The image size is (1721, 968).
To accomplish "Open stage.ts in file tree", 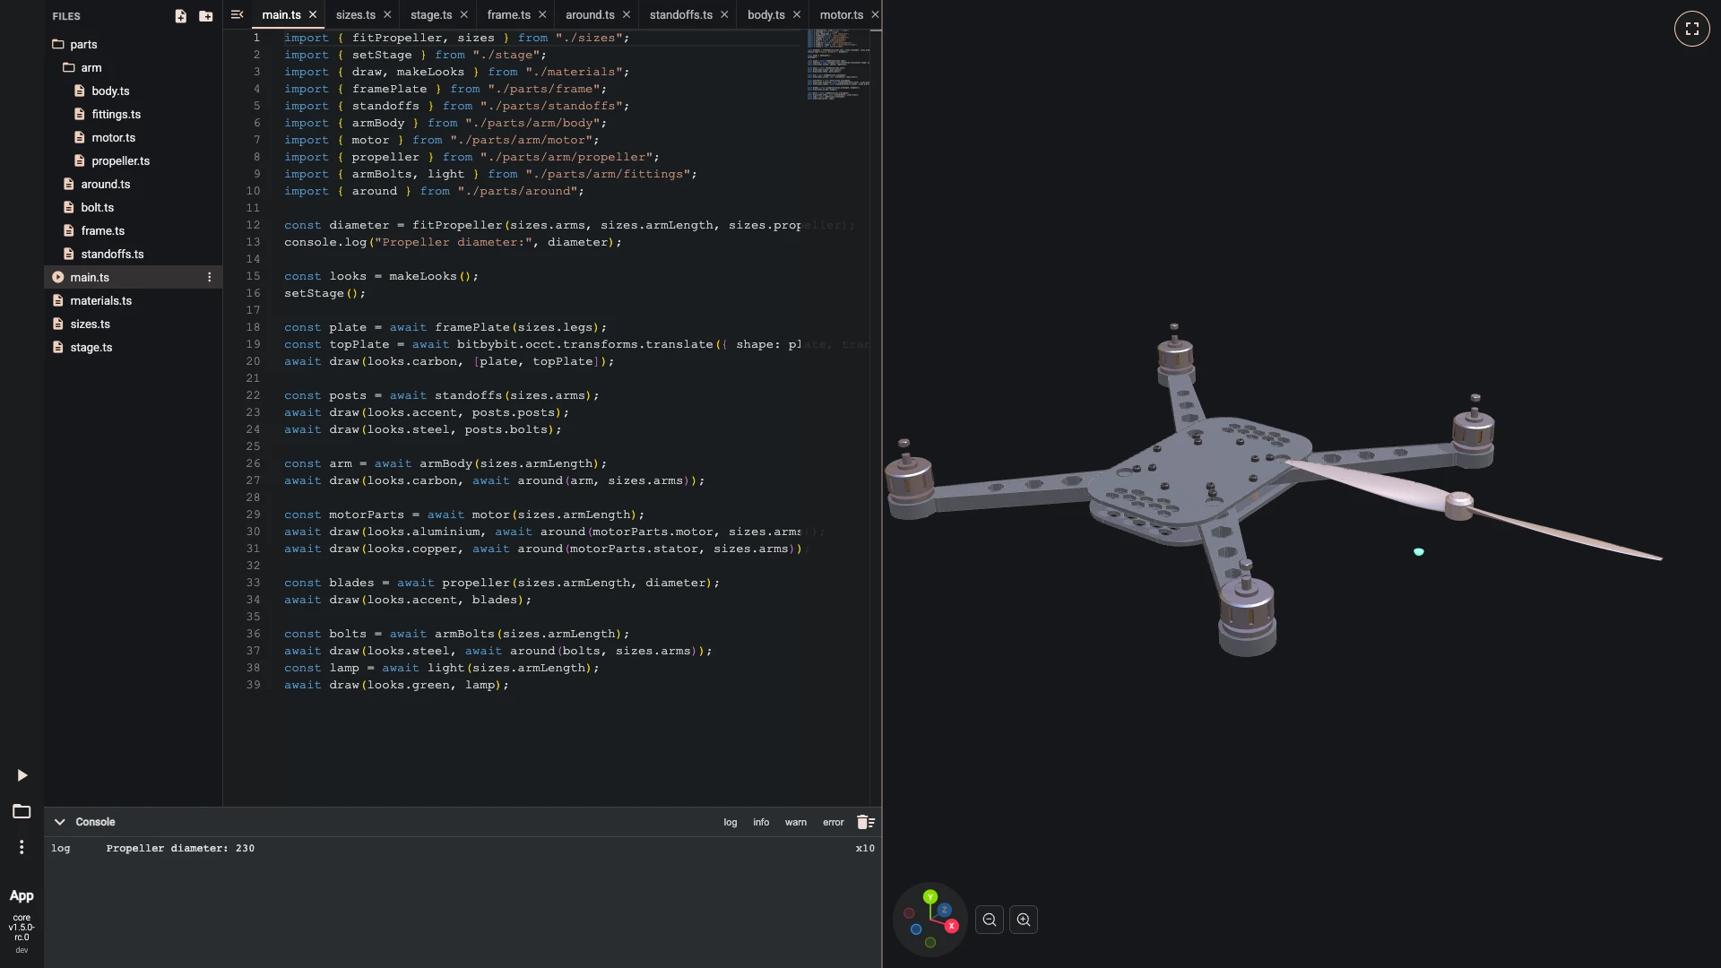I will 91,347.
